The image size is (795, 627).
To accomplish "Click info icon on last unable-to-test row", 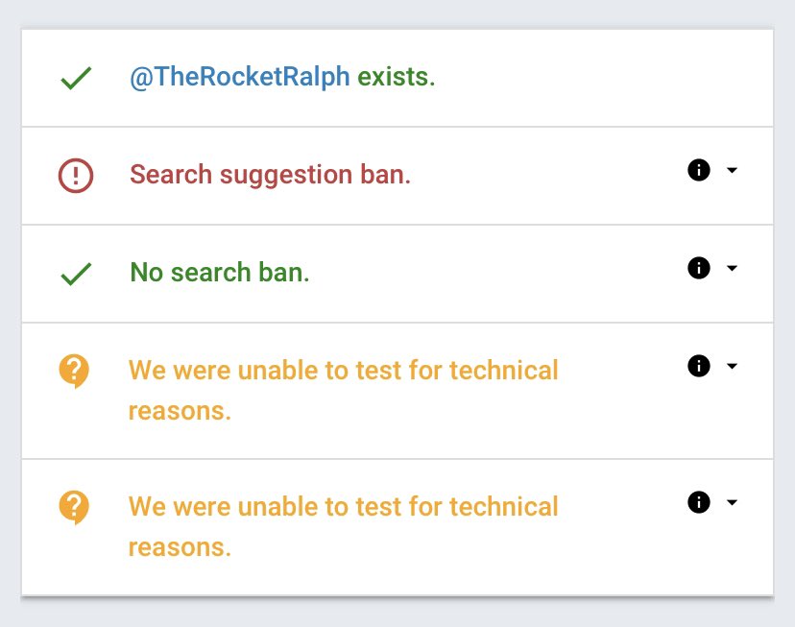I will coord(699,502).
